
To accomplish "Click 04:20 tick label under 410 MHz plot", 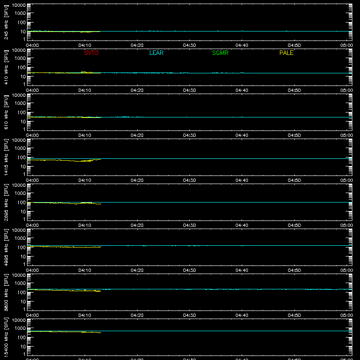I will click(137, 90).
